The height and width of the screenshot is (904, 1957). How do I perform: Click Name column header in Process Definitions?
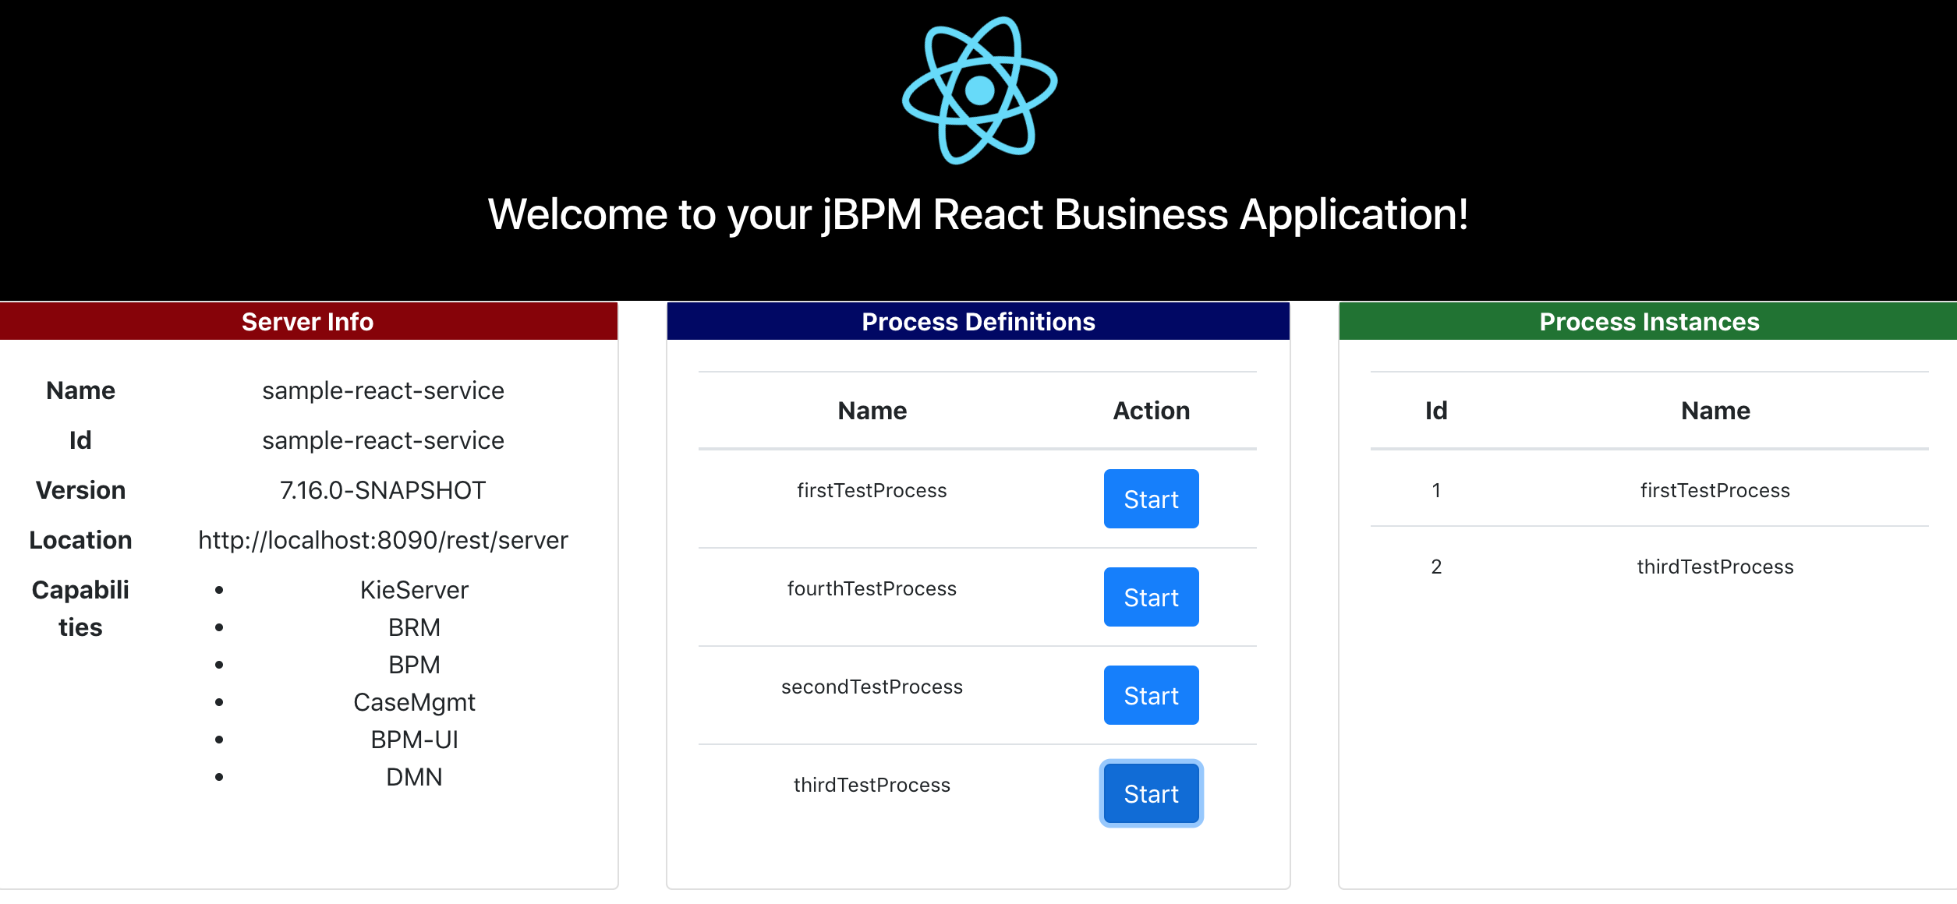(x=872, y=411)
